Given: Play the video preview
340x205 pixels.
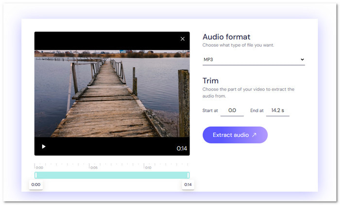Looking at the screenshot, I should [x=44, y=147].
